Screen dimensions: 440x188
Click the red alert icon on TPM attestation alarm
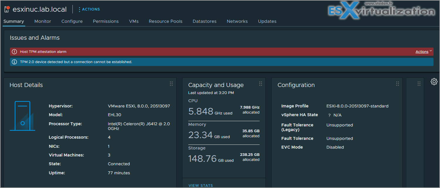14,52
